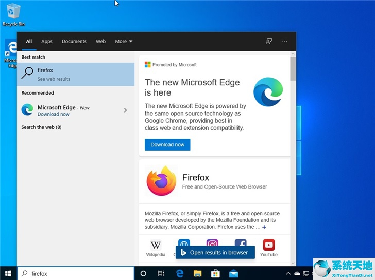The height and width of the screenshot is (280, 375).
Task: Click See web results subtitle
Action: click(54, 79)
